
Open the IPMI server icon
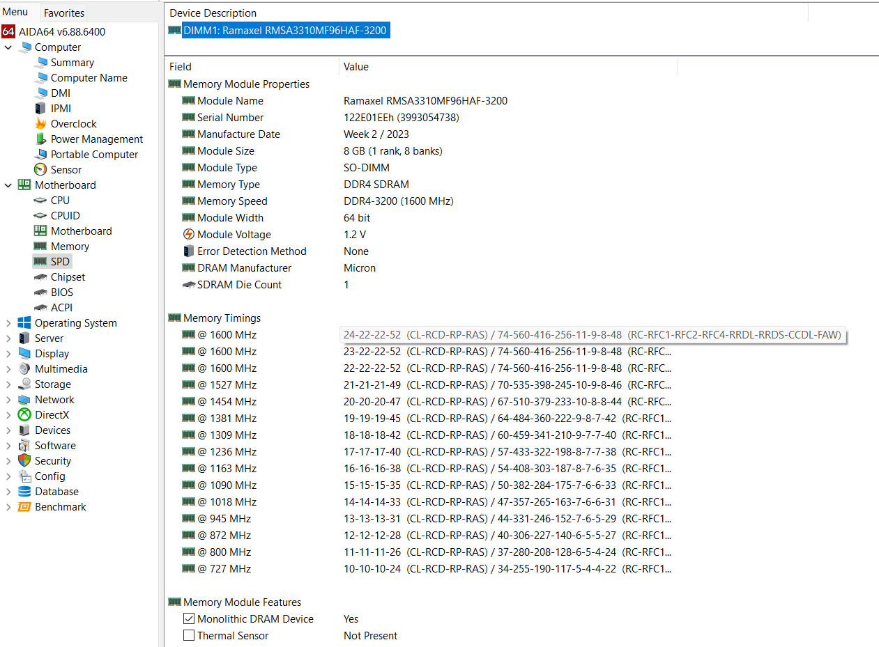coord(40,108)
